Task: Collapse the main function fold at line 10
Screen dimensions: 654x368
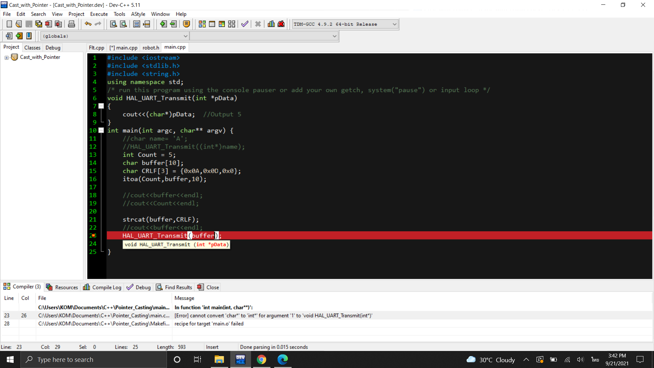Action: [101, 130]
